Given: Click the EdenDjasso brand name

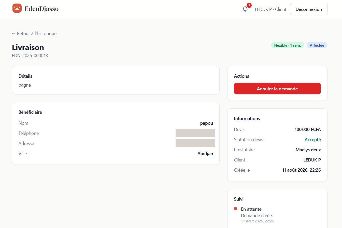Looking at the screenshot, I should [x=41, y=9].
